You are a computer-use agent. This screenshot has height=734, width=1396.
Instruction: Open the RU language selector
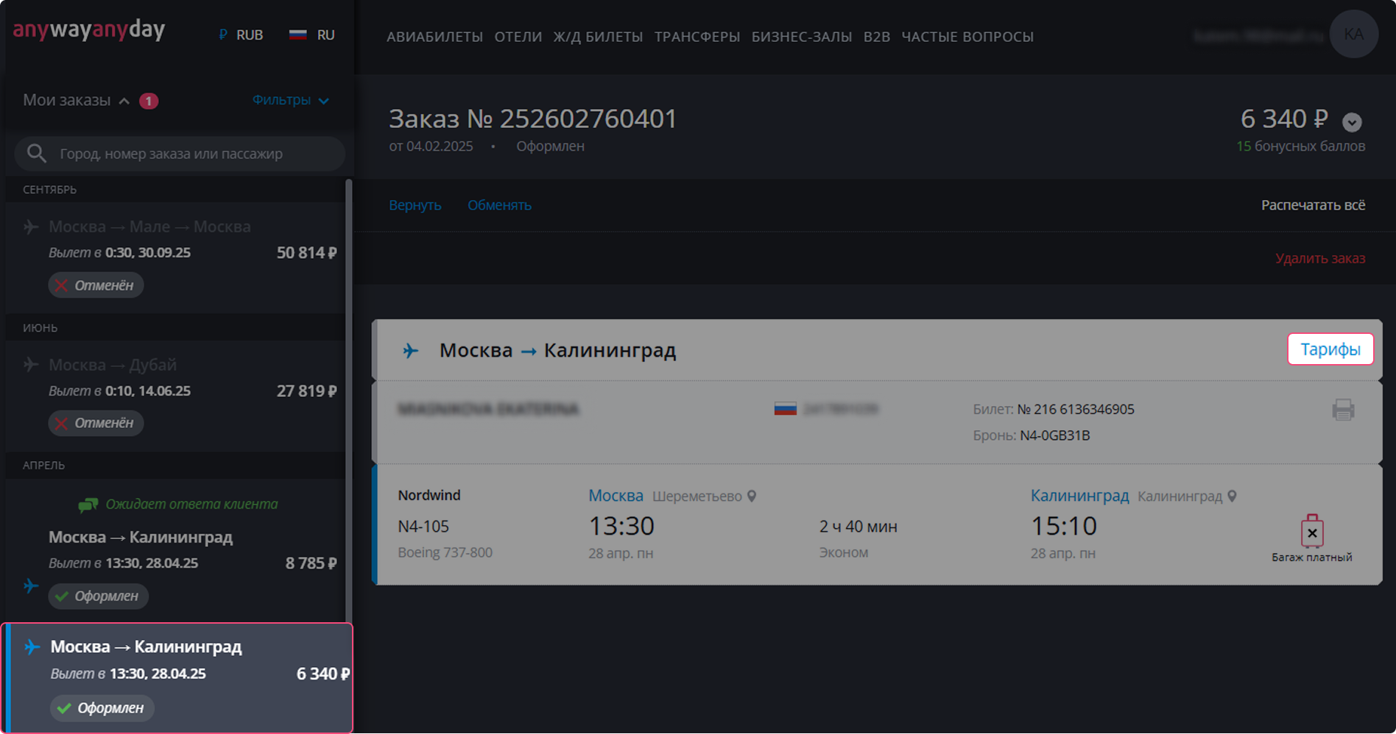pyautogui.click(x=312, y=35)
